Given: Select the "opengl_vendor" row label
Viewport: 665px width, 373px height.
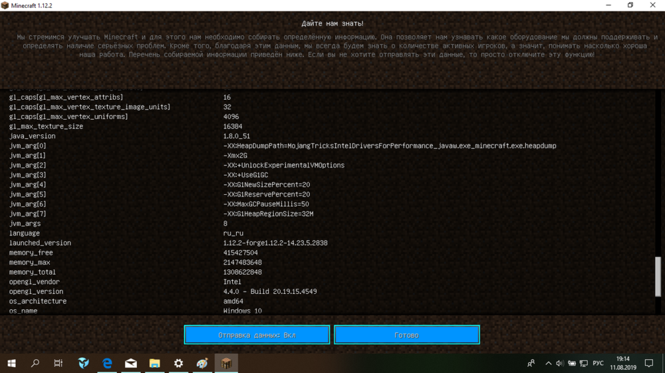Looking at the screenshot, I should point(35,282).
